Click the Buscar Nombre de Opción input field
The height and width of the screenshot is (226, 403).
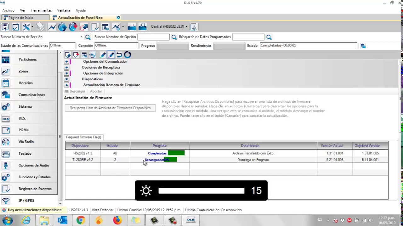154,37
